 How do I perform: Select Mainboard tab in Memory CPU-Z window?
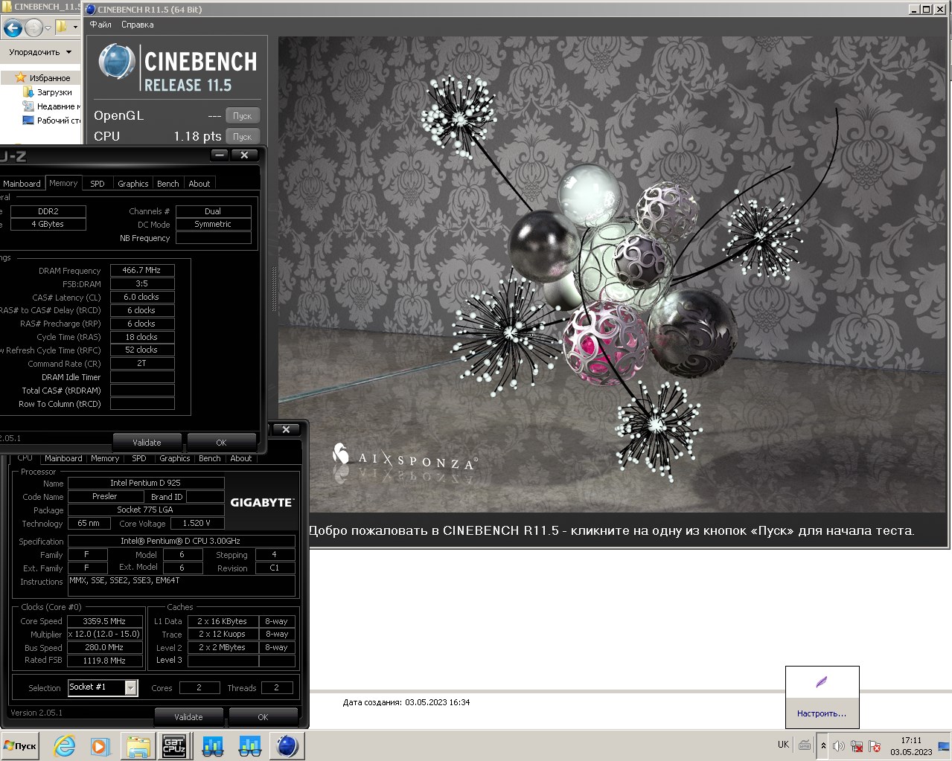pyautogui.click(x=22, y=184)
